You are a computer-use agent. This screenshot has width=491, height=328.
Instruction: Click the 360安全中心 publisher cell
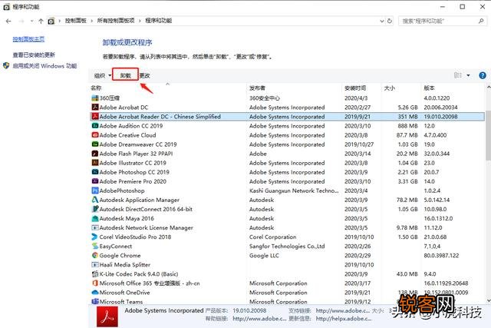pos(265,98)
